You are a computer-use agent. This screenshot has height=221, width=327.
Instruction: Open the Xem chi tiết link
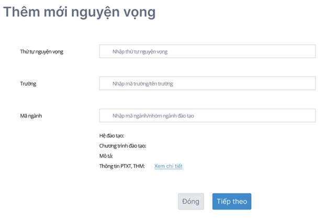click(x=168, y=166)
